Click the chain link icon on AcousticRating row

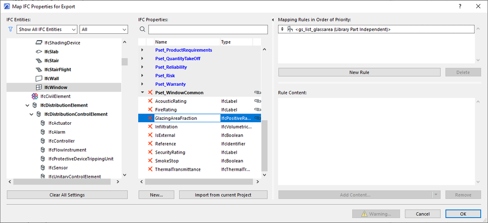click(257, 101)
